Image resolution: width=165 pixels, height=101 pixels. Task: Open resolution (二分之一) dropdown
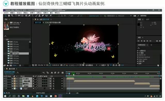coord(74,65)
